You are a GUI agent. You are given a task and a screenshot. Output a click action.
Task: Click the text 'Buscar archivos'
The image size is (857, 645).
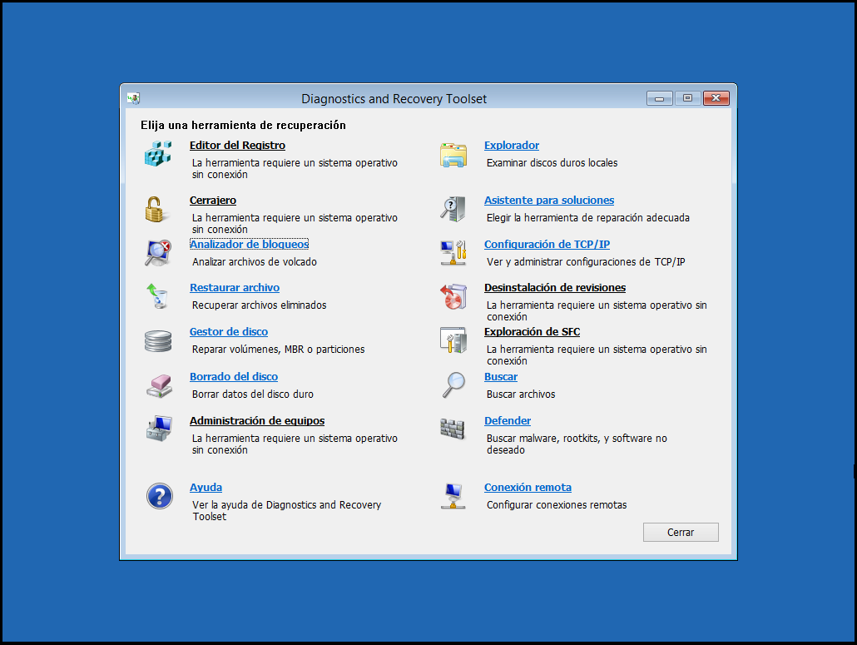[521, 394]
